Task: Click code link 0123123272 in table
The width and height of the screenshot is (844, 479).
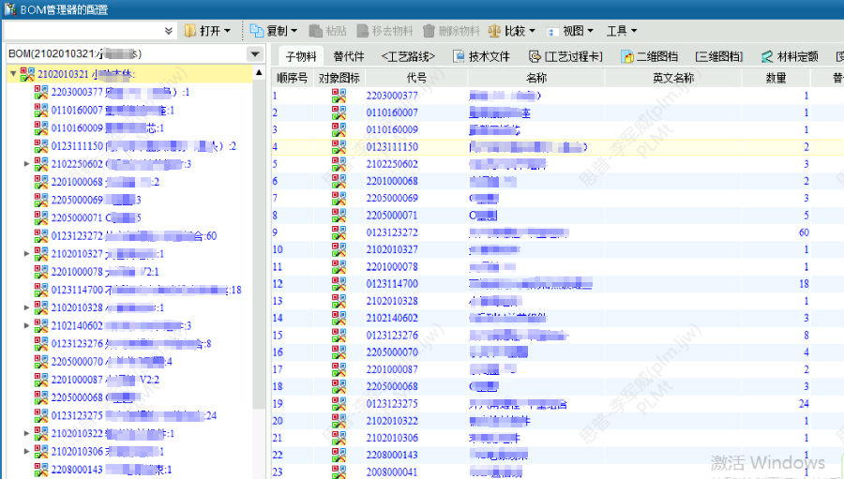Action: tap(392, 232)
